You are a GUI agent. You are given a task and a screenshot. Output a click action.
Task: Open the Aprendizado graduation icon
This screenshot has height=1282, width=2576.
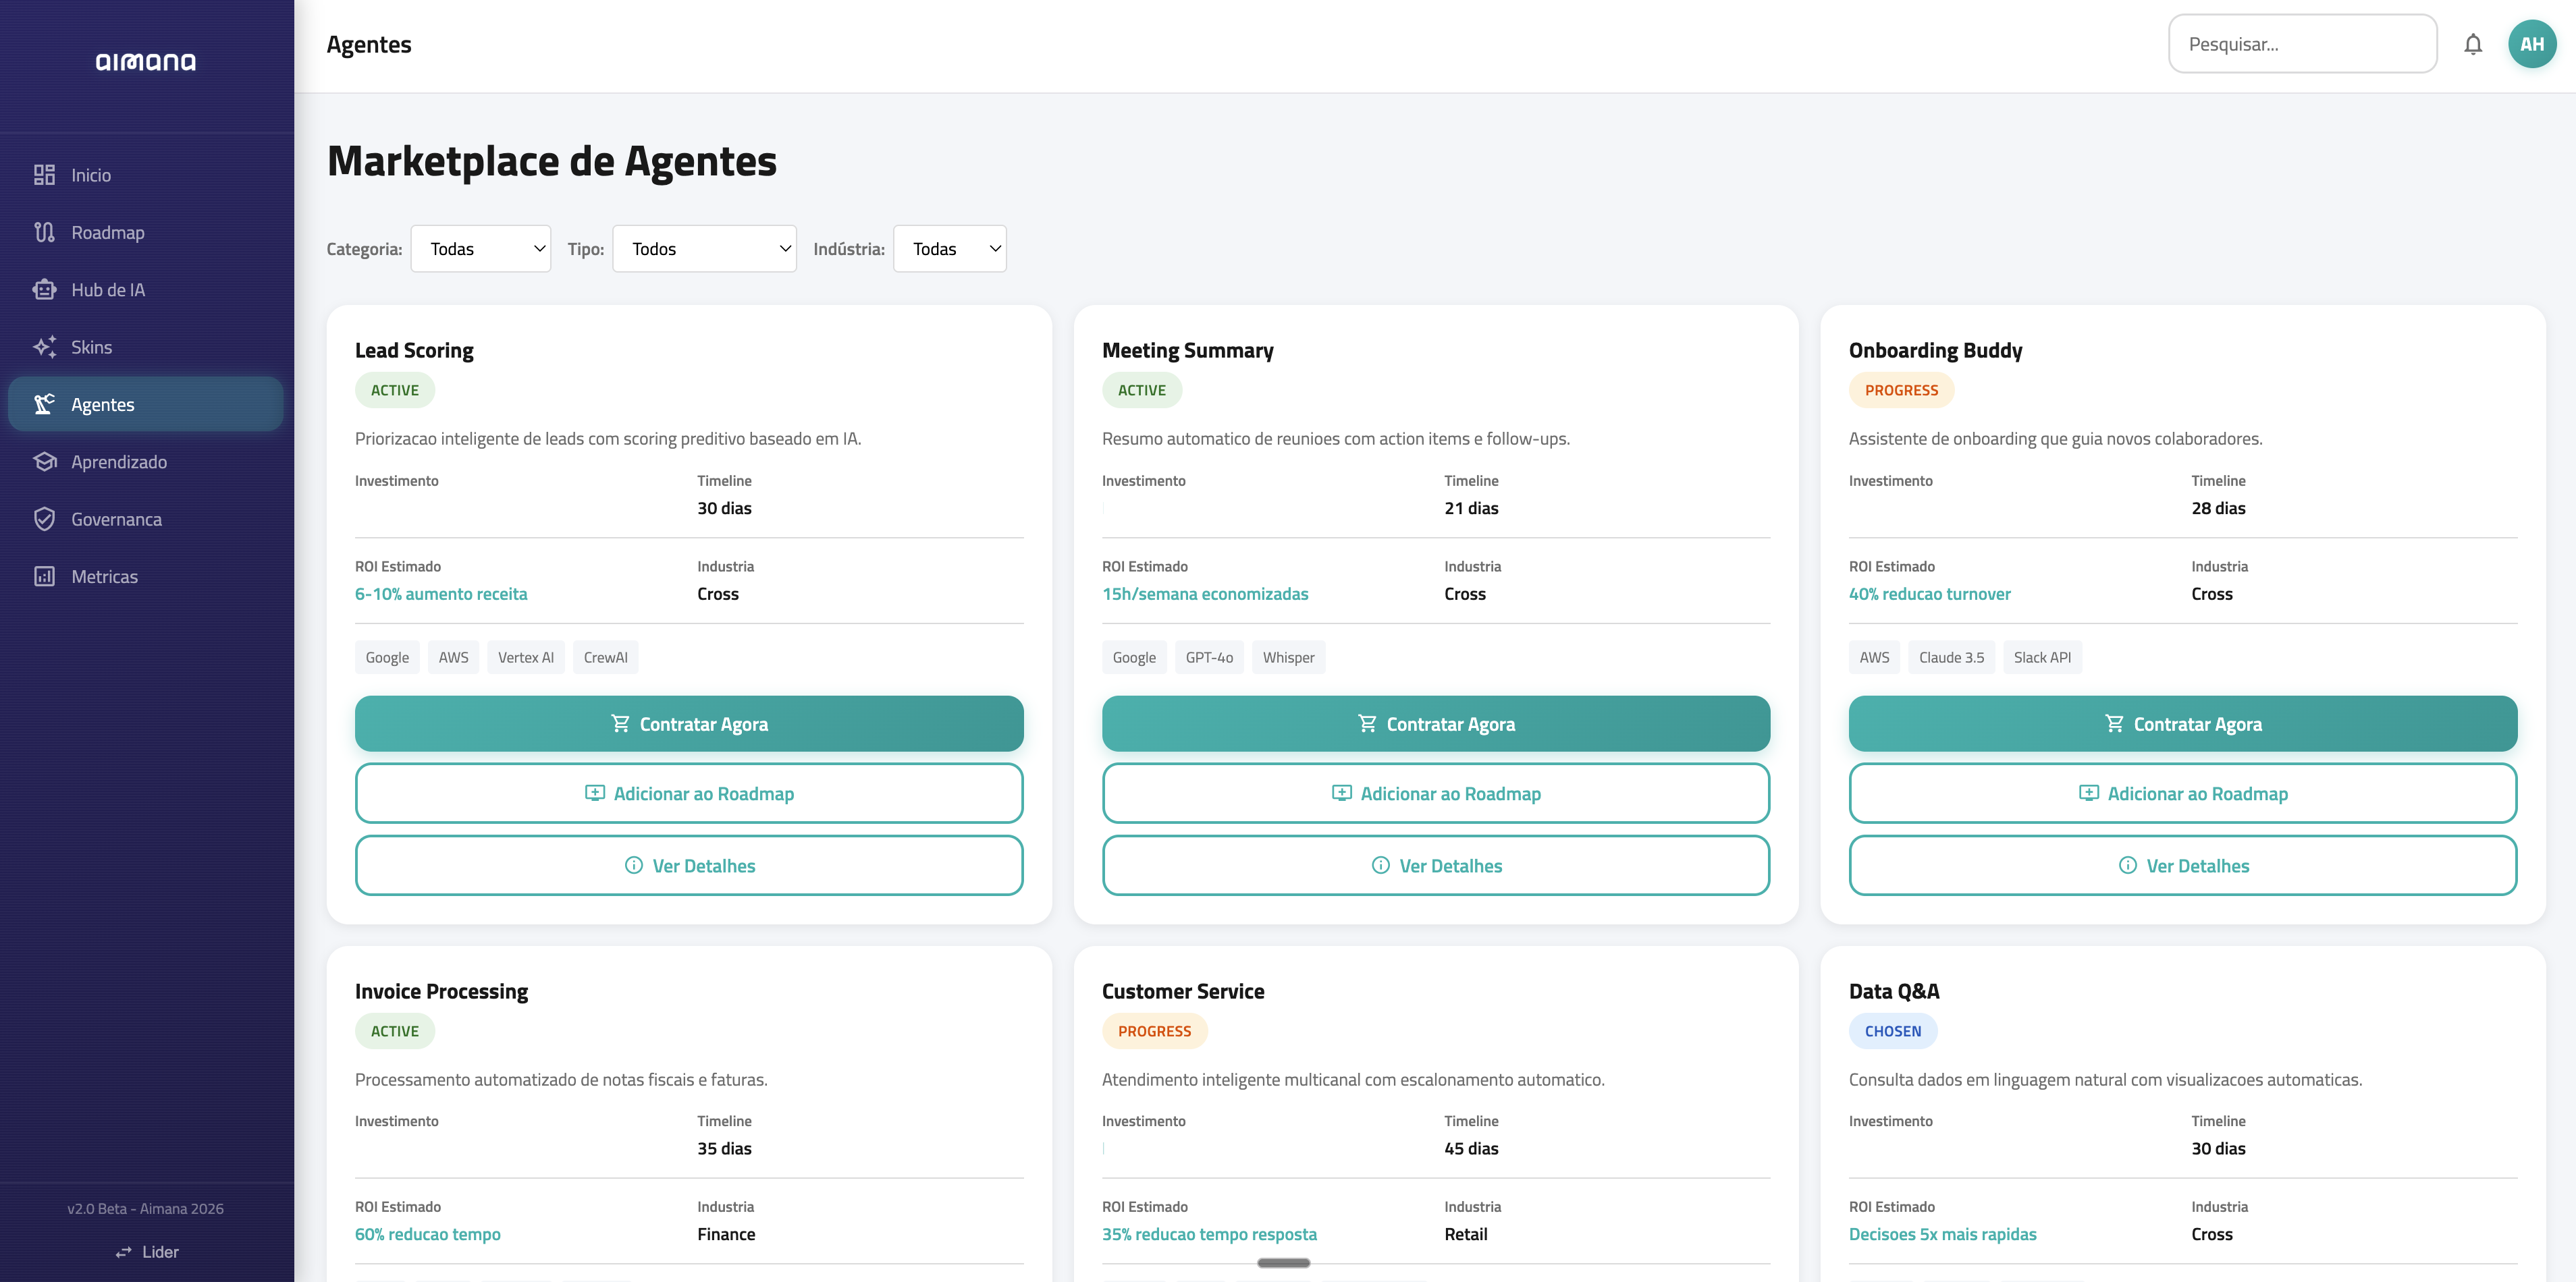[x=44, y=461]
